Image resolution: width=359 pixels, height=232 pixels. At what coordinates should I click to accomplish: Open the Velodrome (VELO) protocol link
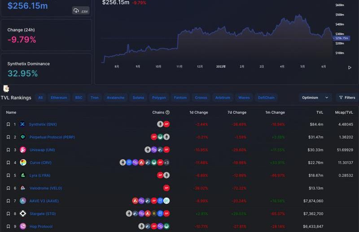[46, 188]
